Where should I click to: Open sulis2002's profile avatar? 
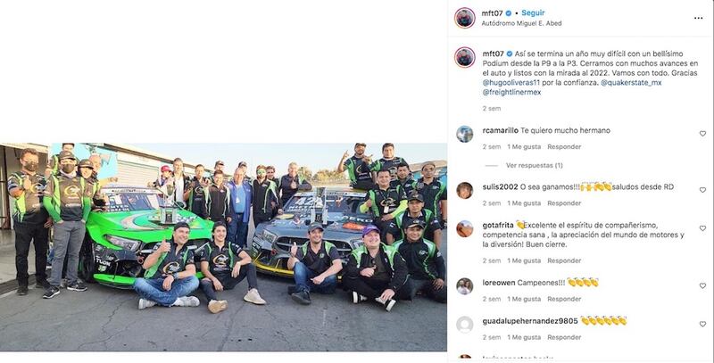pos(464,191)
